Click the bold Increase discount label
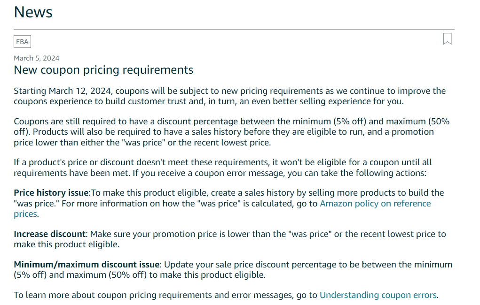The image size is (480, 305). point(49,234)
